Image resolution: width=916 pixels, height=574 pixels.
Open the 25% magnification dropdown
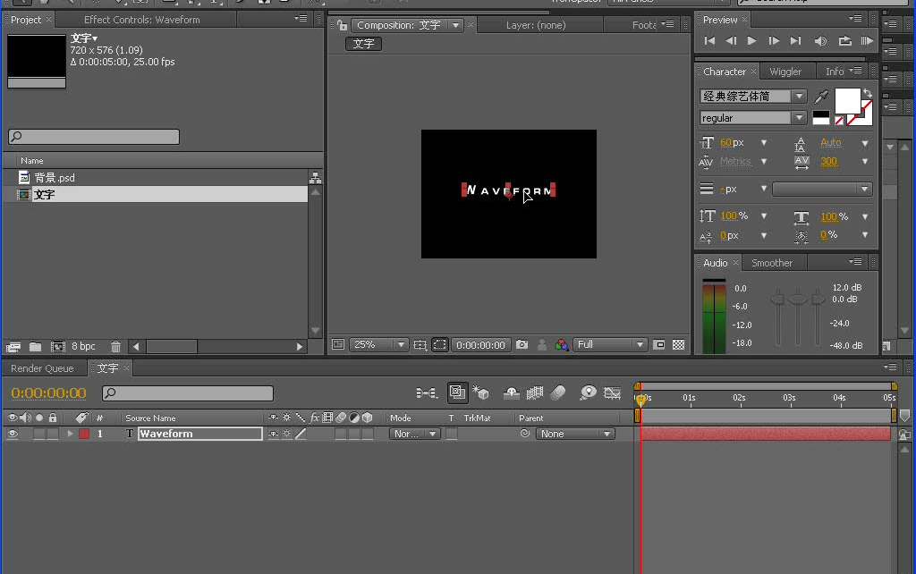(377, 344)
